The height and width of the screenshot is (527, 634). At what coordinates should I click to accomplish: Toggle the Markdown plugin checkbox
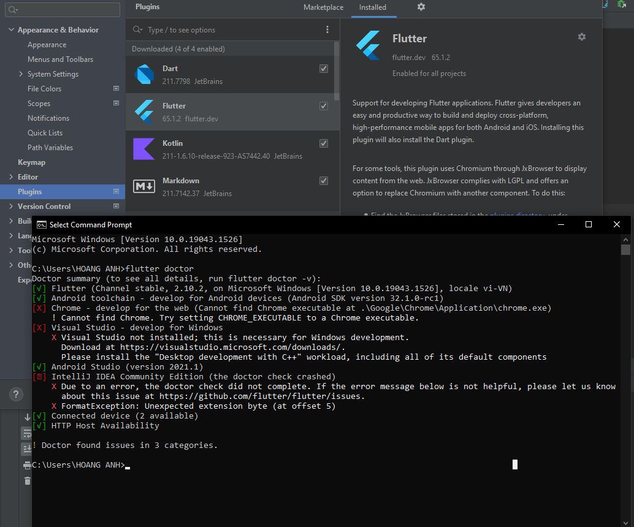(x=323, y=181)
